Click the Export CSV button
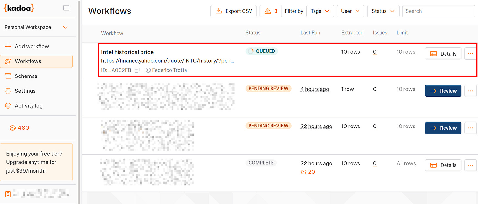The image size is (478, 204). click(233, 11)
